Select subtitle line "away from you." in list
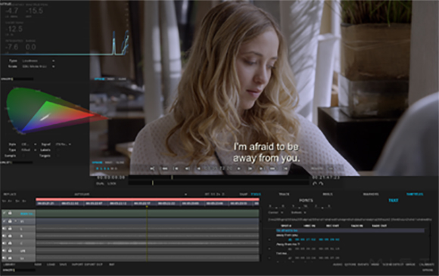The width and height of the screenshot is (439, 276). tap(287, 235)
